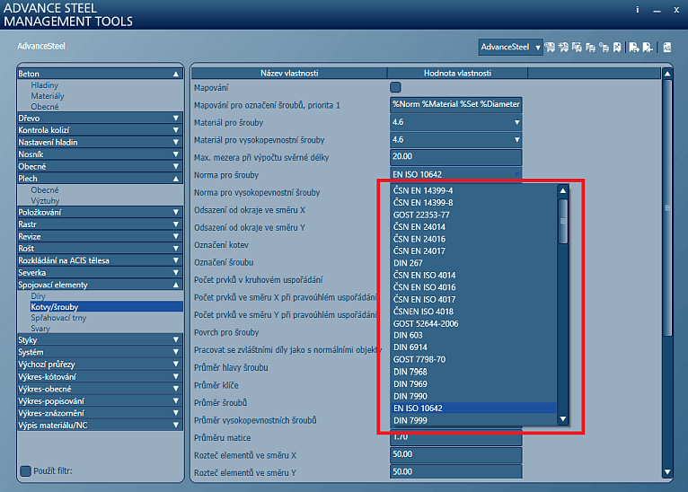Click the properties panel scroll-up arrow

click(667, 74)
